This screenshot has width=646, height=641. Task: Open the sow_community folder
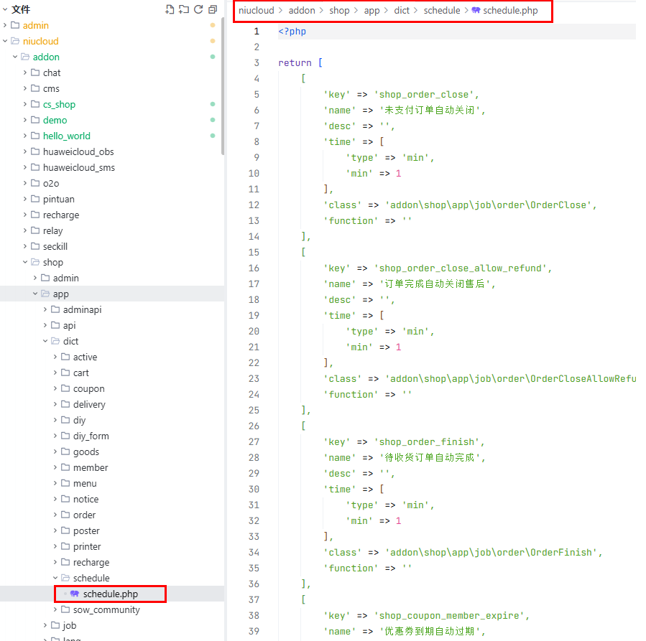pyautogui.click(x=106, y=610)
